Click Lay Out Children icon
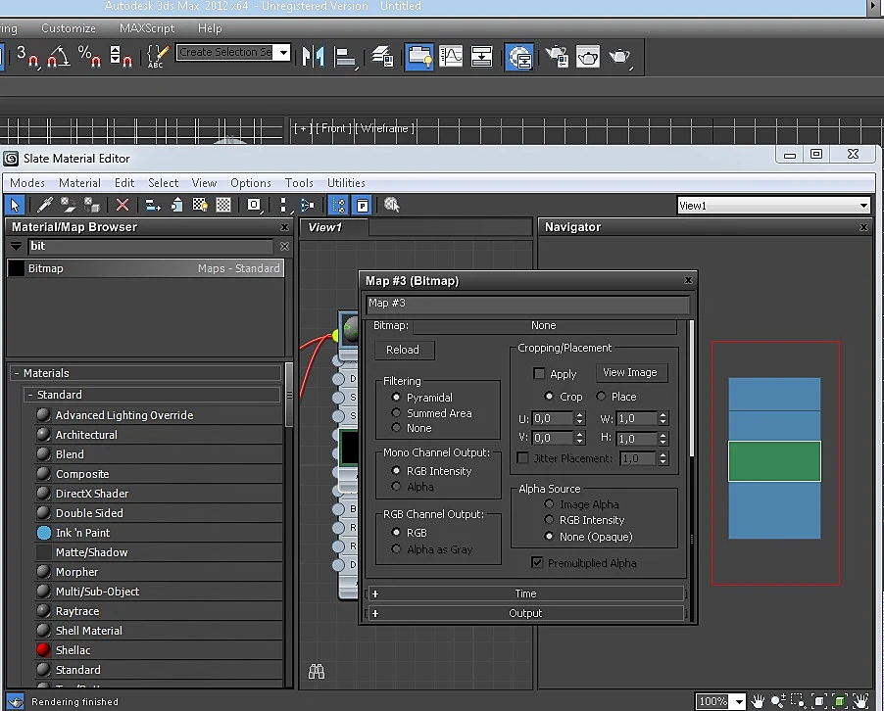The image size is (884, 711). click(x=308, y=205)
